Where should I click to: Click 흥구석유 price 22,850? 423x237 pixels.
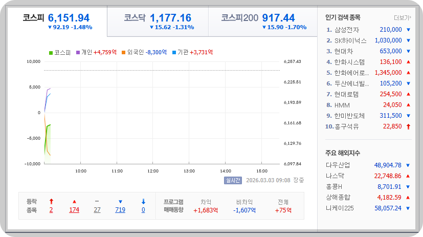coord(392,126)
